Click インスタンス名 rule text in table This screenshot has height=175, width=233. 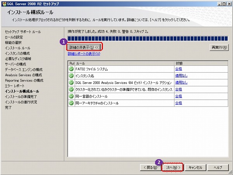(85, 76)
